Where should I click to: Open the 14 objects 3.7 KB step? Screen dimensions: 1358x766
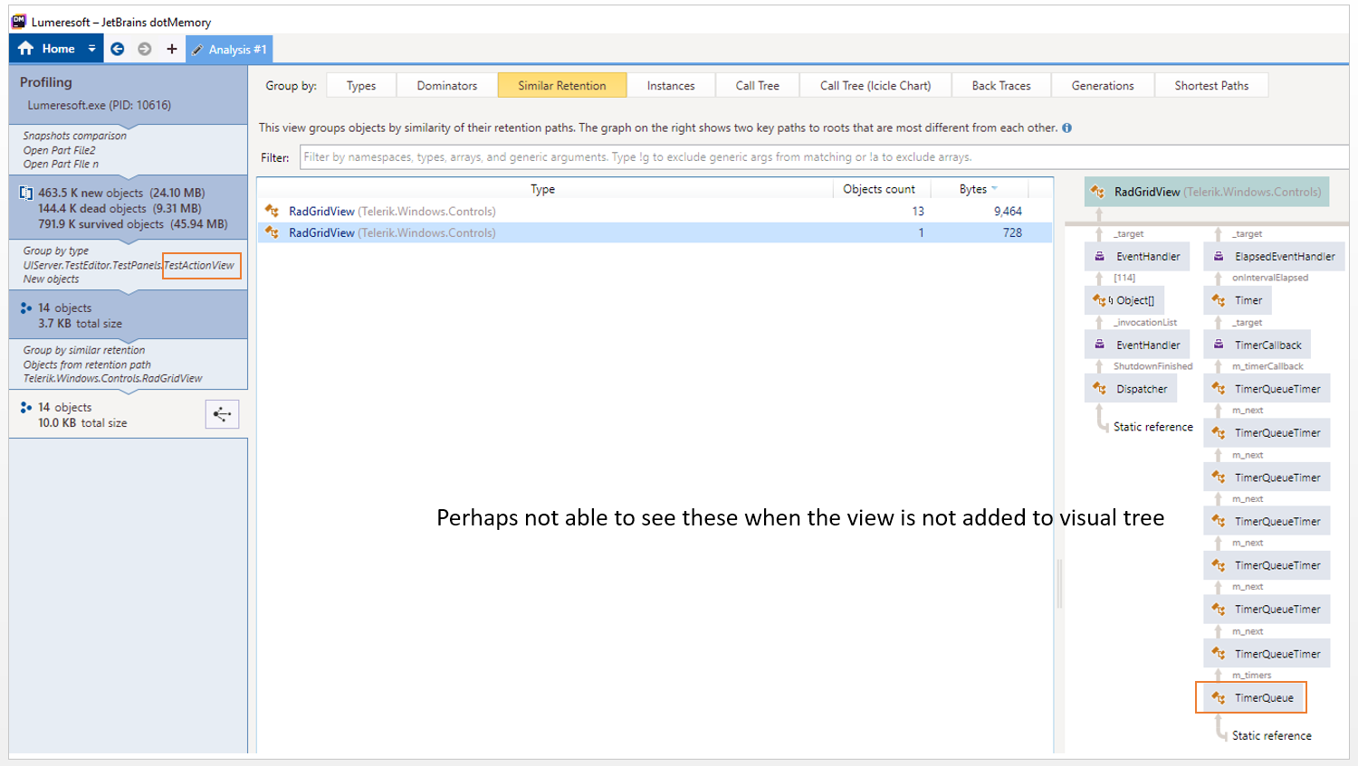[129, 316]
